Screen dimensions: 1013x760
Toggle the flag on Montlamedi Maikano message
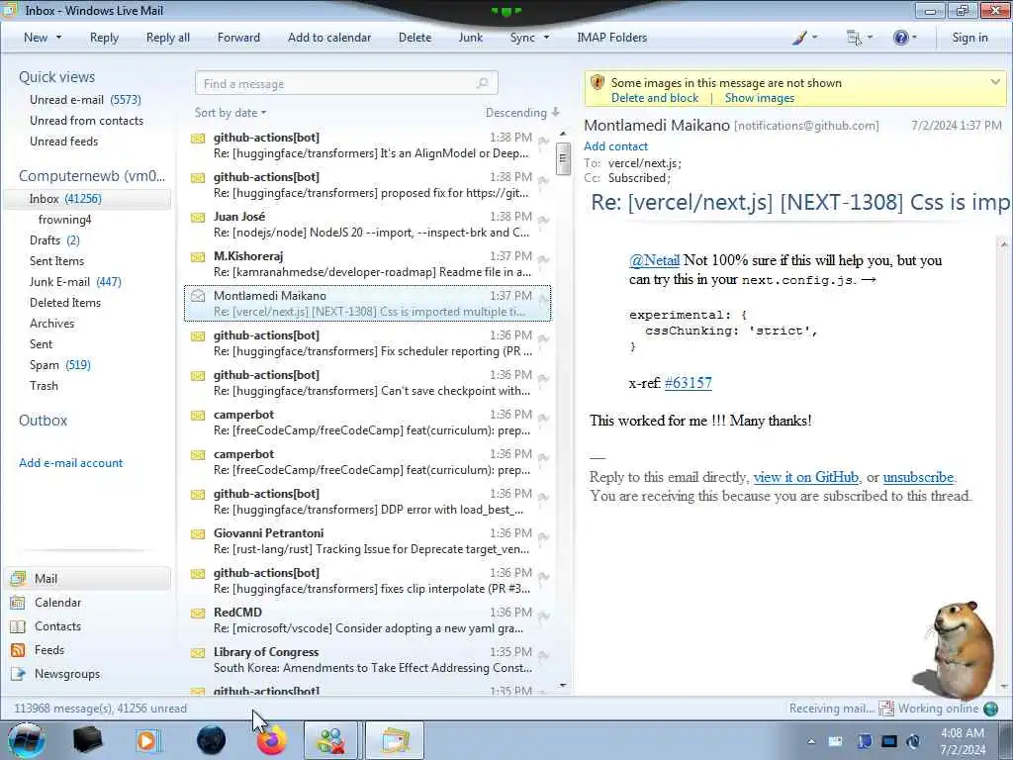click(543, 299)
